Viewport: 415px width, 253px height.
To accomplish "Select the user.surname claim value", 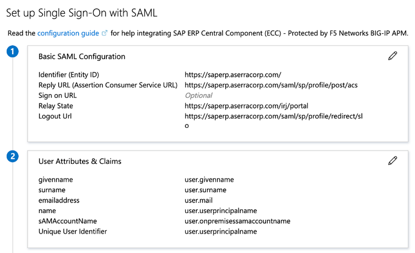I will 205,190.
